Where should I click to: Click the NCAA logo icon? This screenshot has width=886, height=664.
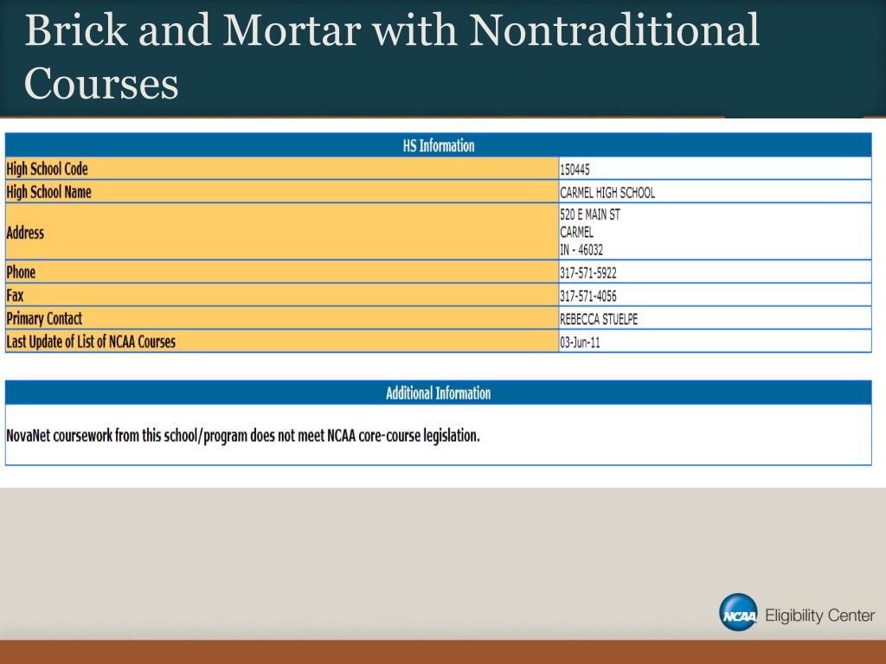pos(738,612)
